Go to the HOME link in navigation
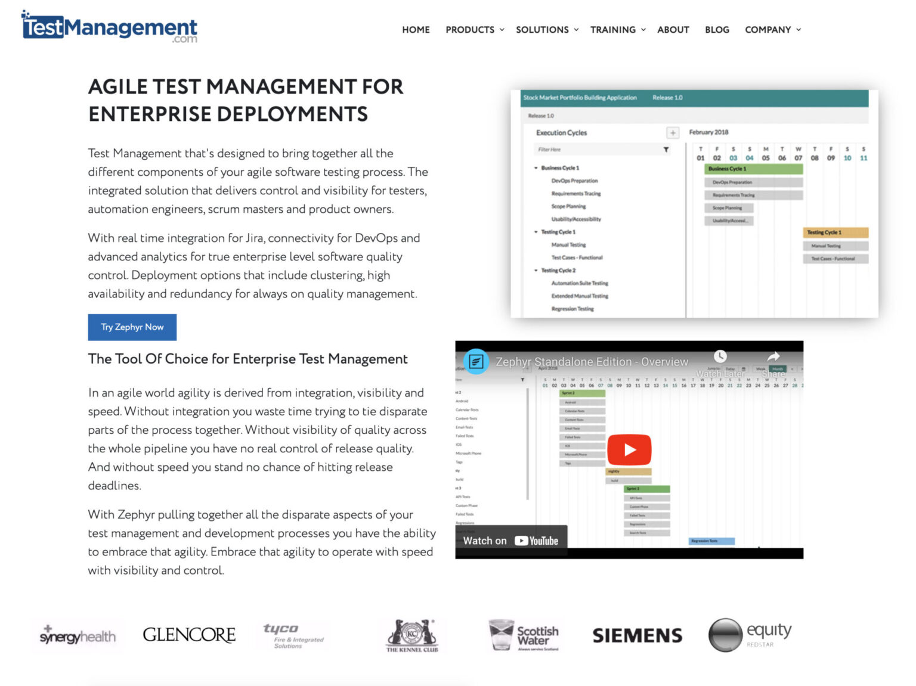 [x=416, y=29]
